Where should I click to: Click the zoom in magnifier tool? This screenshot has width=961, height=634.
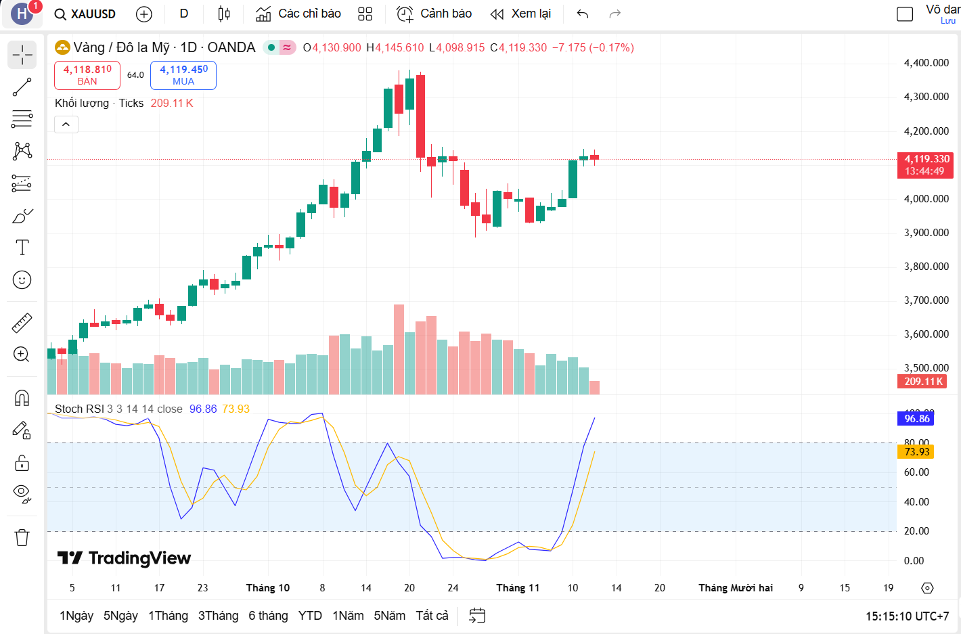tap(22, 355)
